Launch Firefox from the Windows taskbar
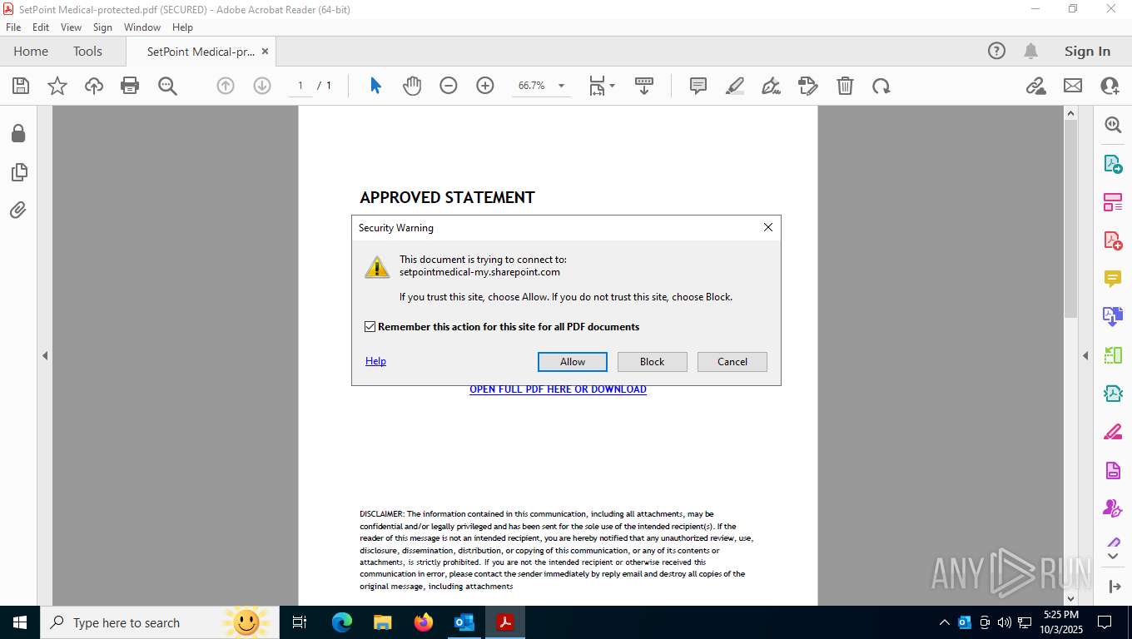 coord(424,622)
